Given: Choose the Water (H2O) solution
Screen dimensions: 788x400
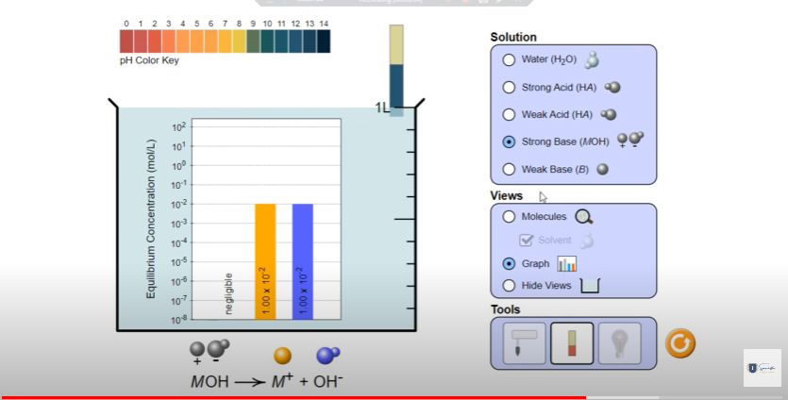Looking at the screenshot, I should pyautogui.click(x=509, y=59).
